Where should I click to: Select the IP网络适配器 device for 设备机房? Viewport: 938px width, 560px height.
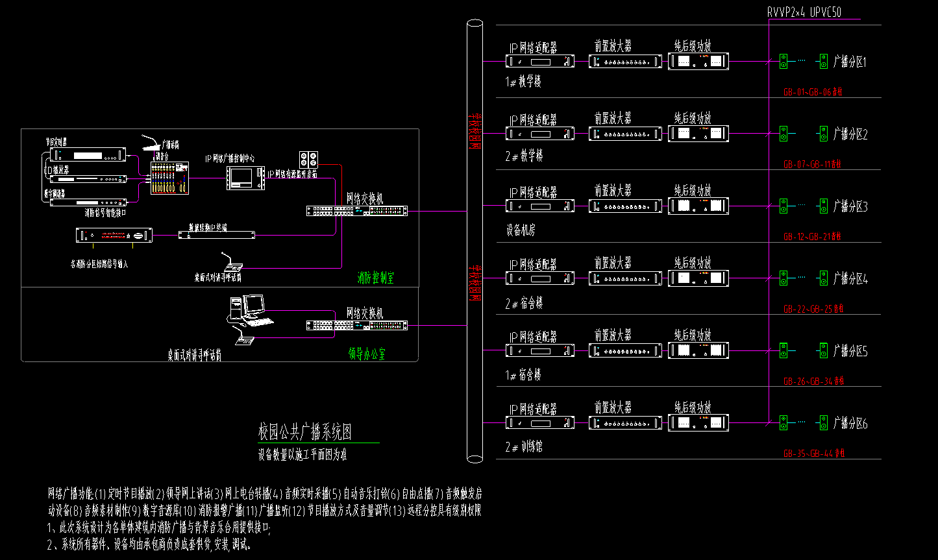(x=540, y=206)
